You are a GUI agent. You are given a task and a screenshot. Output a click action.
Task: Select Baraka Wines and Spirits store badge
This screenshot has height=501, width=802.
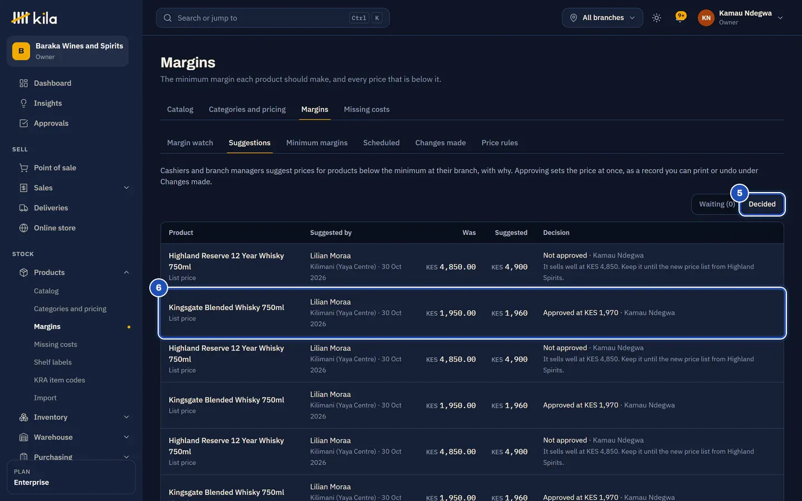(x=21, y=51)
